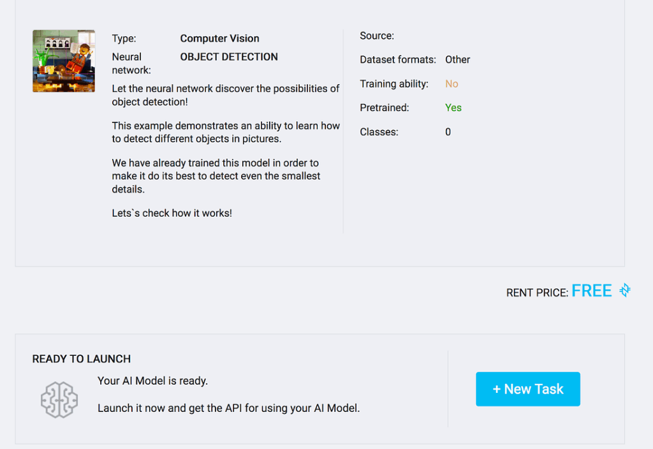Click the READY TO LAUNCH heading
This screenshot has width=653, height=449.
(x=82, y=359)
